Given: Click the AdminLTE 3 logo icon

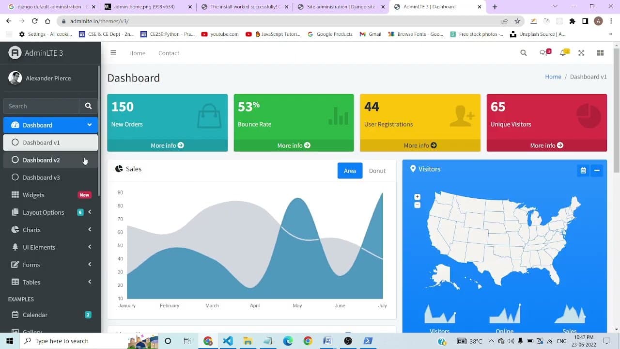Looking at the screenshot, I should 15,53.
